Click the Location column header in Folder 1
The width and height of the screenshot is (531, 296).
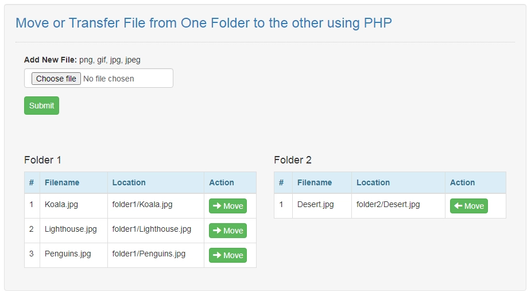(129, 182)
